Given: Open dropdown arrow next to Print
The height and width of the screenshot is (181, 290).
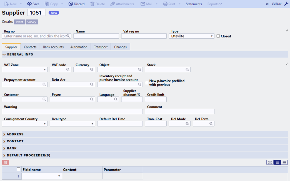Looking at the screenshot, I should tap(179, 4).
